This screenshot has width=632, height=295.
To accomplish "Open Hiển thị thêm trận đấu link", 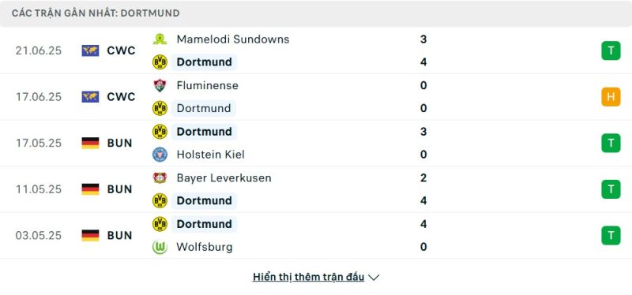I will 308,278.
